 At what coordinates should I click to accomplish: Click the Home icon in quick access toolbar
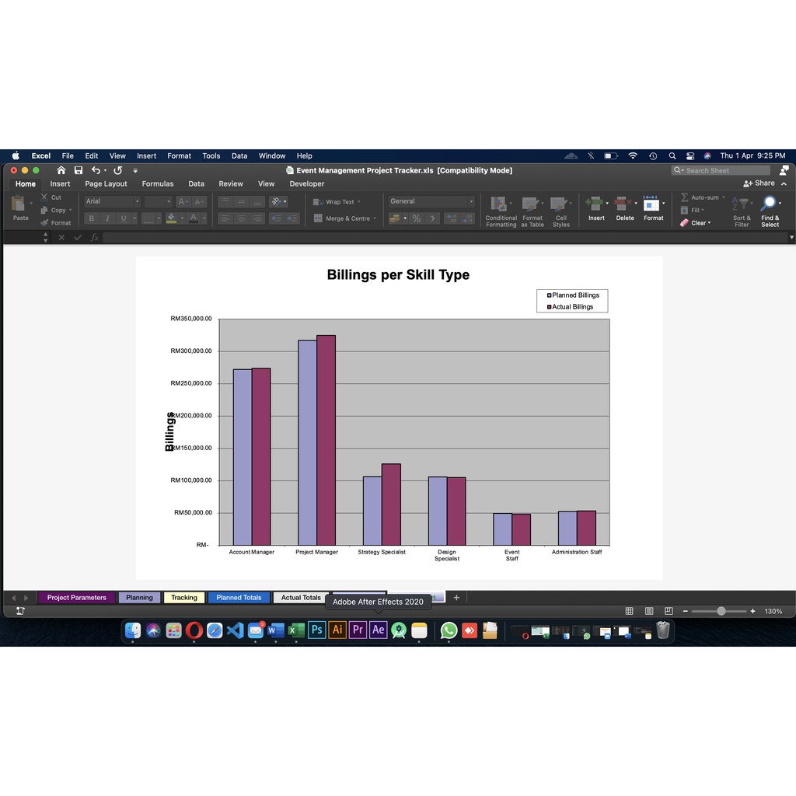coord(61,170)
